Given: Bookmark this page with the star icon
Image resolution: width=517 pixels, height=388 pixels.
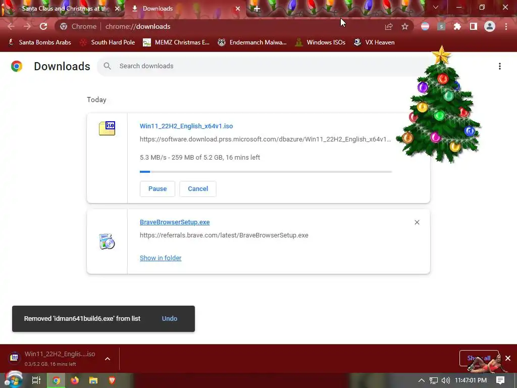Looking at the screenshot, I should [405, 26].
